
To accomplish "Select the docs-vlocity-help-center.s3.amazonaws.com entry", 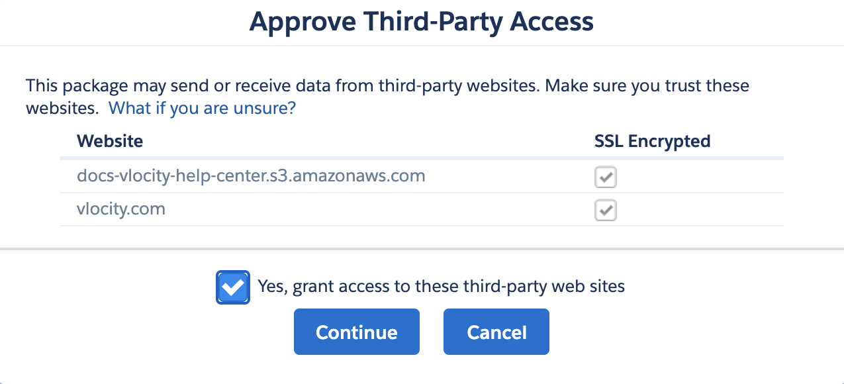I will tap(251, 175).
